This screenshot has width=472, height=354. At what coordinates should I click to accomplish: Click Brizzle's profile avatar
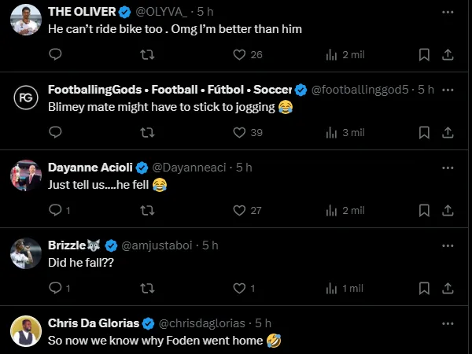point(25,253)
